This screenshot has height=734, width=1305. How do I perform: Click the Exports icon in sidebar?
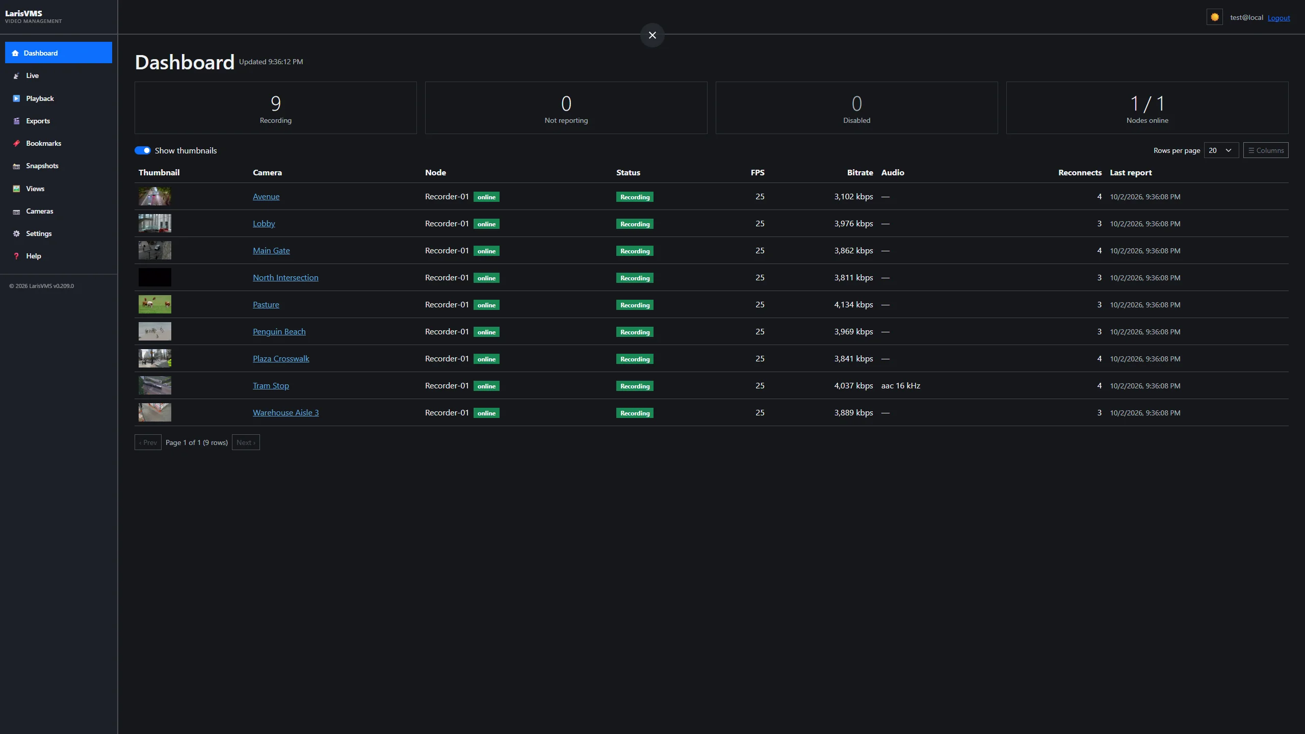16,121
